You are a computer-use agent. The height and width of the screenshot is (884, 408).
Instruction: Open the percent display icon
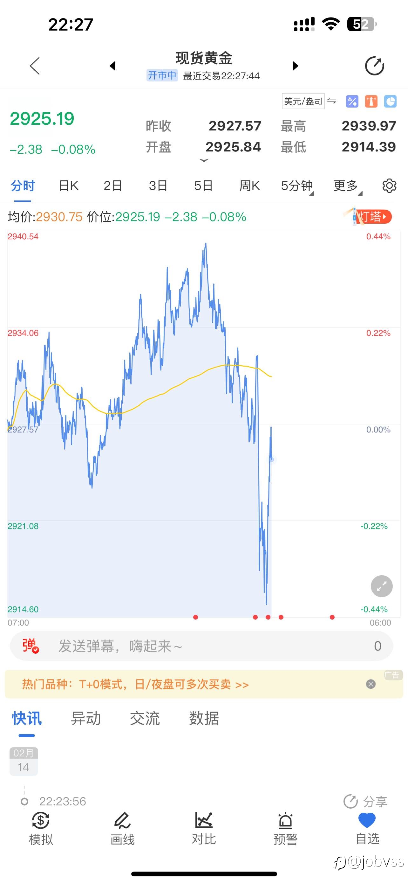[x=352, y=101]
